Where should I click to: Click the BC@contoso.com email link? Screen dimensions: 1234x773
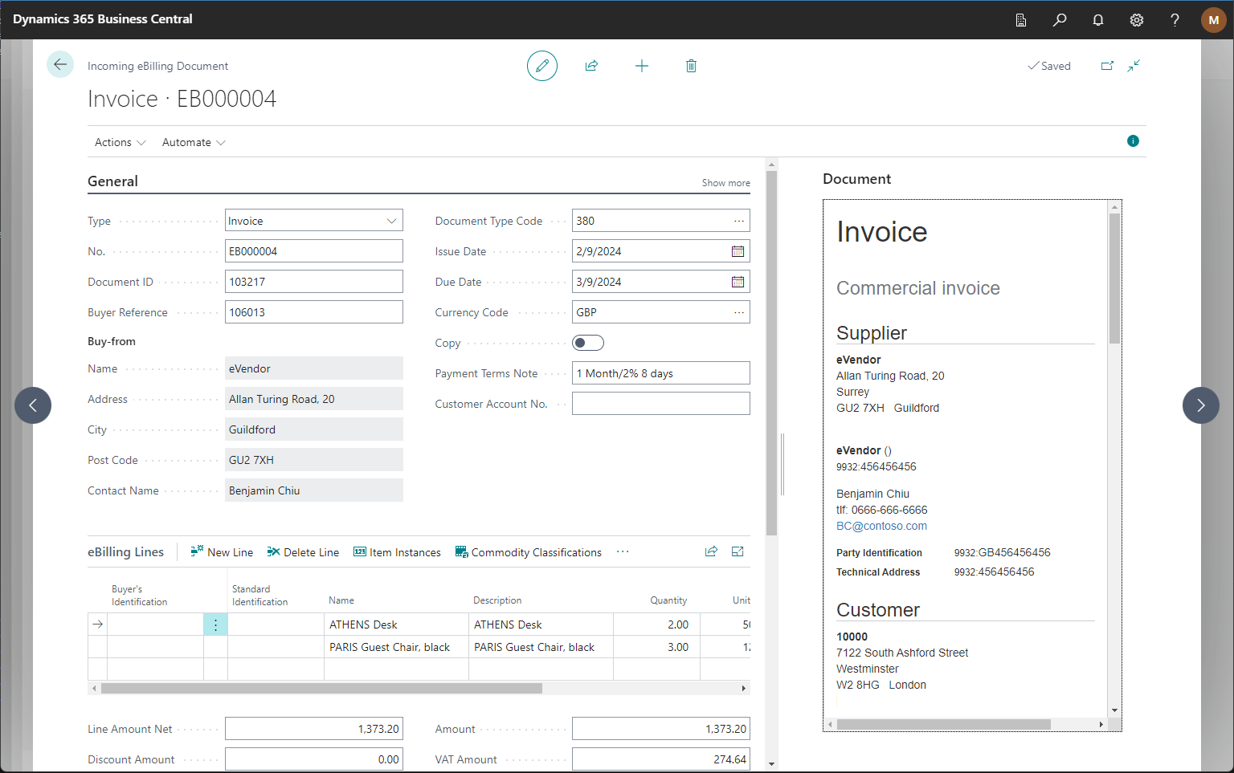(x=881, y=526)
